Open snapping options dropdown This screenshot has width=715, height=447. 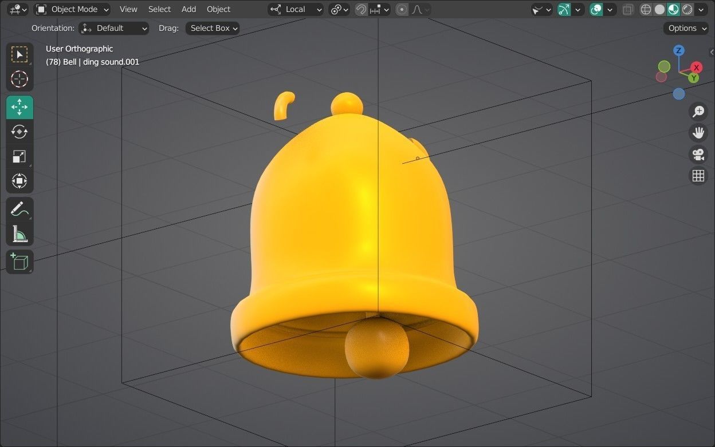tap(379, 9)
